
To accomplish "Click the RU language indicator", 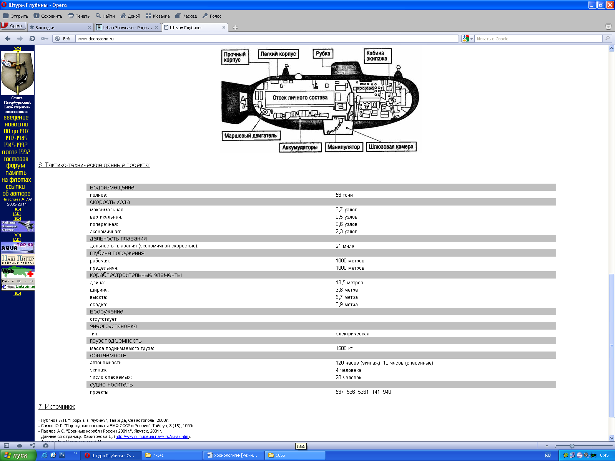I will click(x=548, y=455).
